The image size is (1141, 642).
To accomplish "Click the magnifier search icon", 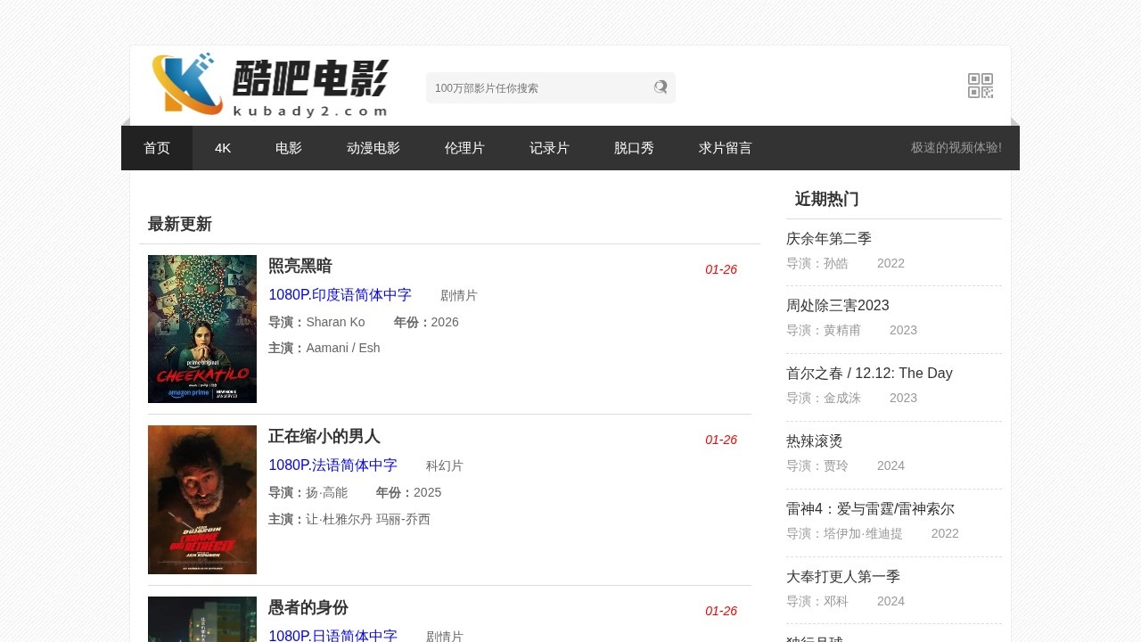I will pyautogui.click(x=661, y=87).
